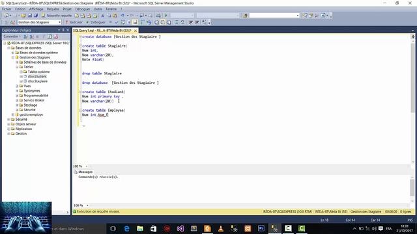Screen dimensions: 417x234
Task: Open Microsoft Edge from the taskbar
Action: [126, 228]
